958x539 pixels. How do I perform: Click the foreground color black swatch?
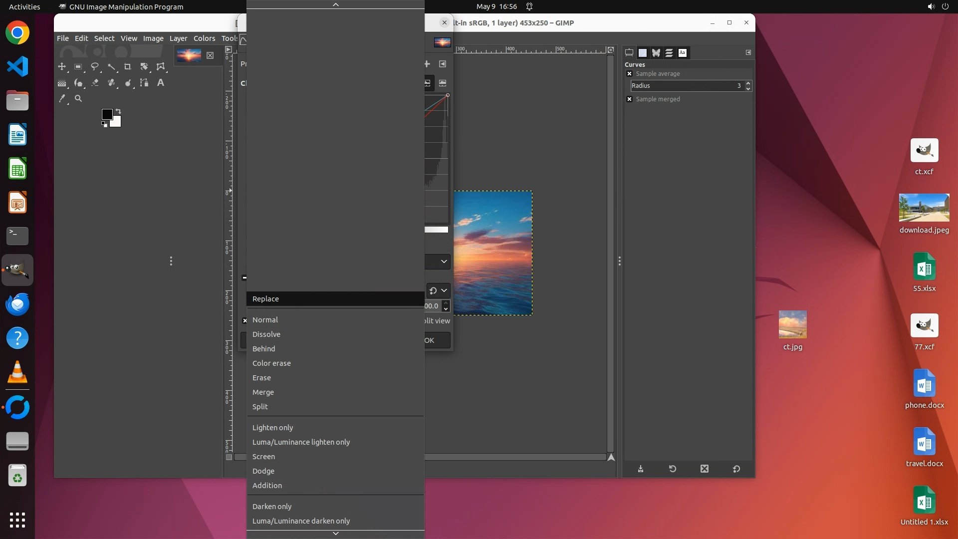point(107,114)
